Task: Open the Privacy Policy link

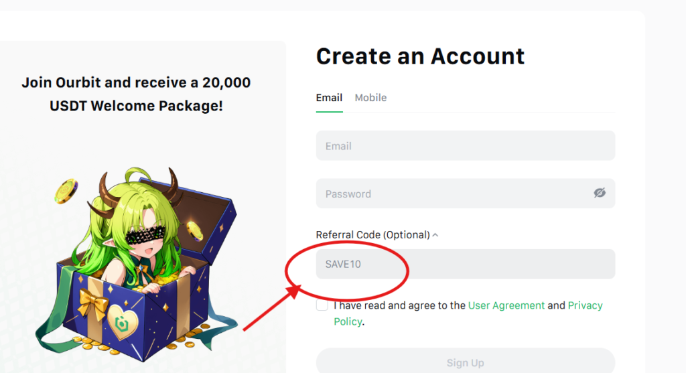Action: [x=585, y=305]
